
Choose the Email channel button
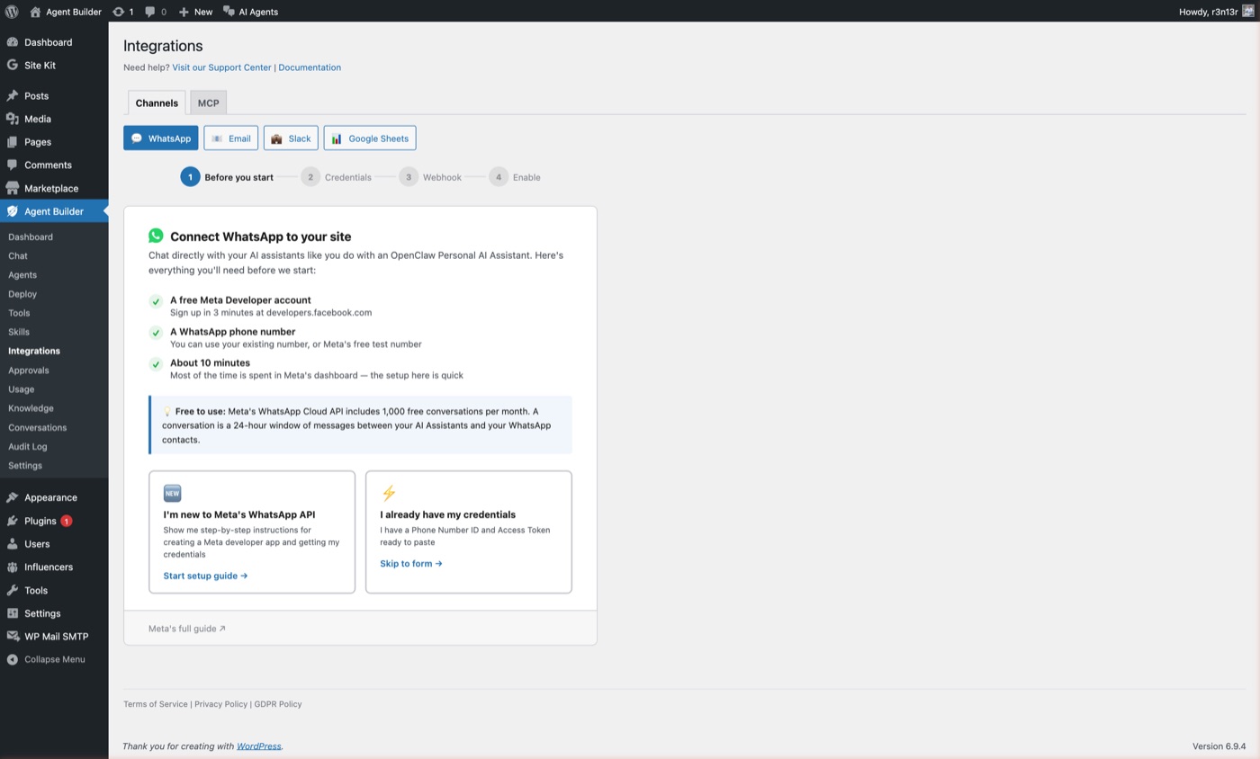point(231,138)
